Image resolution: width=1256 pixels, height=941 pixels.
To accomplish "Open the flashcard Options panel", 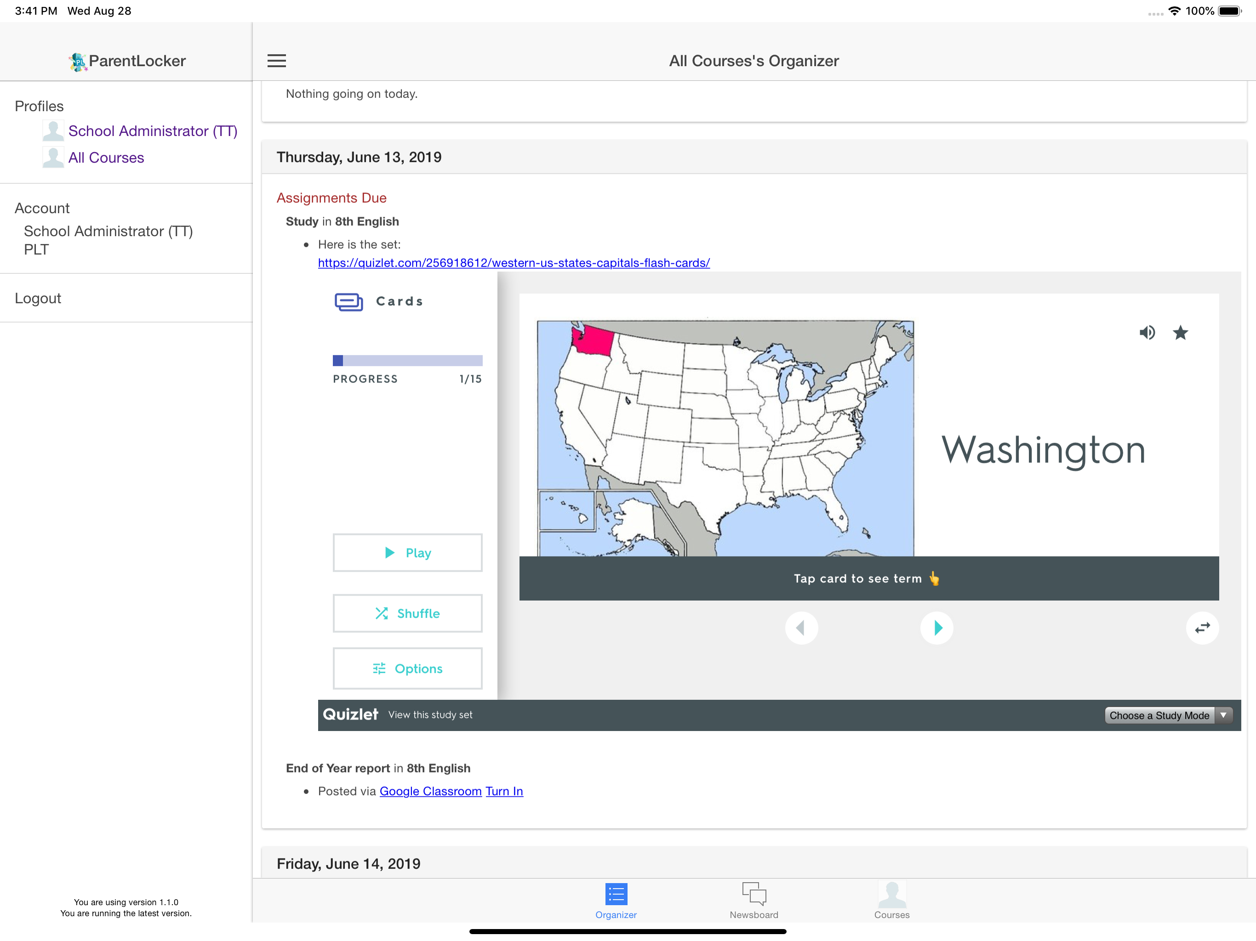I will (408, 669).
